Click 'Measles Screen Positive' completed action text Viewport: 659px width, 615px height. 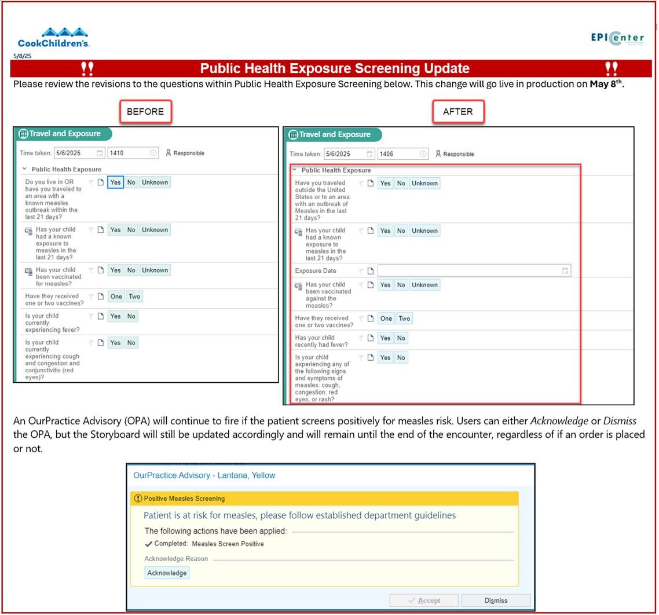[x=228, y=544]
